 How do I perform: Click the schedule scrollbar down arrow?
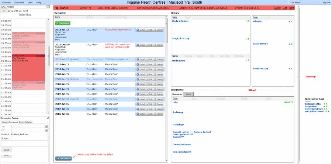pyautogui.click(x=48, y=113)
